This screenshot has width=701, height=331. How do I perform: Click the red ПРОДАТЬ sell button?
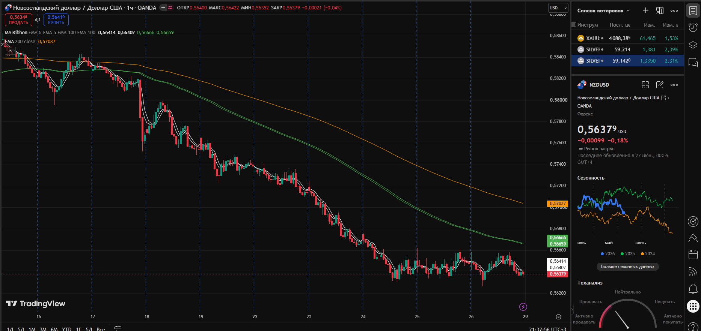click(18, 19)
